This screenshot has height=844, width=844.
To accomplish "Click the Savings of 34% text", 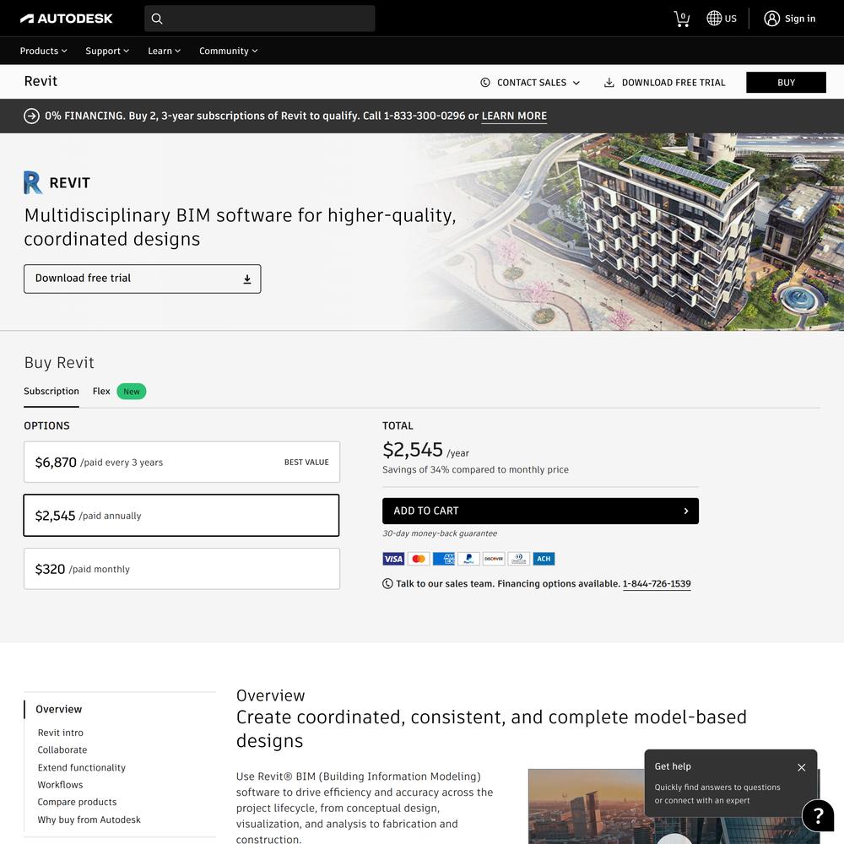I will 475,469.
